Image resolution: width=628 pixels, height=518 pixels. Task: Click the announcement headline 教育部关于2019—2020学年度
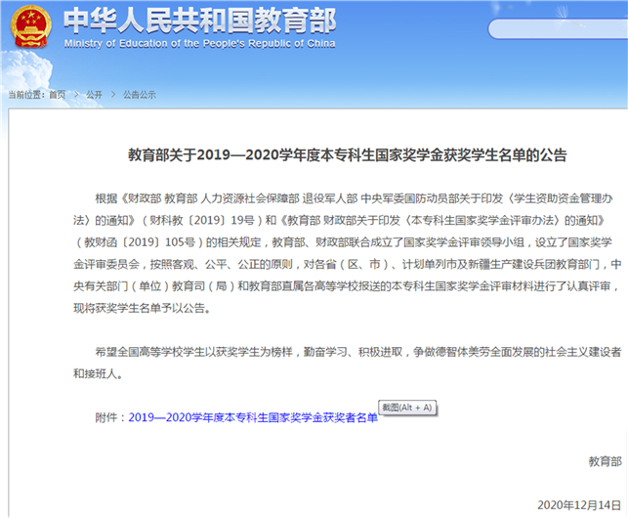point(348,154)
